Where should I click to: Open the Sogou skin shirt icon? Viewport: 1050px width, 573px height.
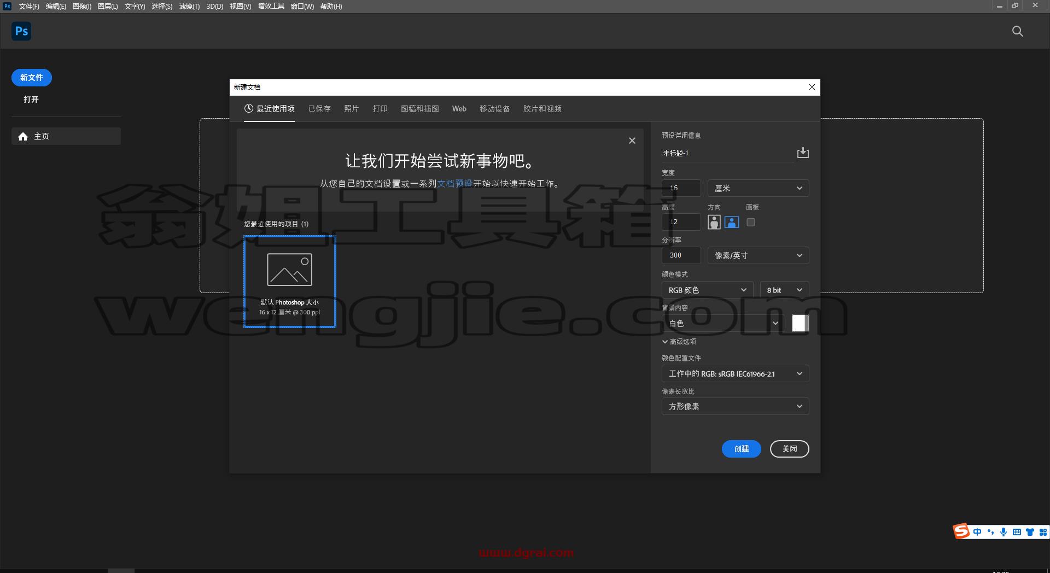tap(1030, 532)
